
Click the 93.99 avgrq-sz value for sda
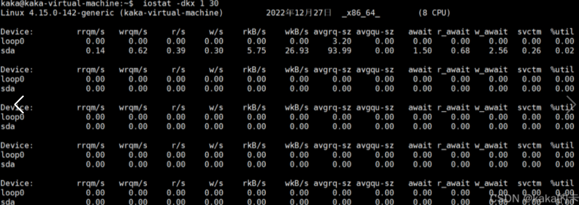[x=339, y=50]
